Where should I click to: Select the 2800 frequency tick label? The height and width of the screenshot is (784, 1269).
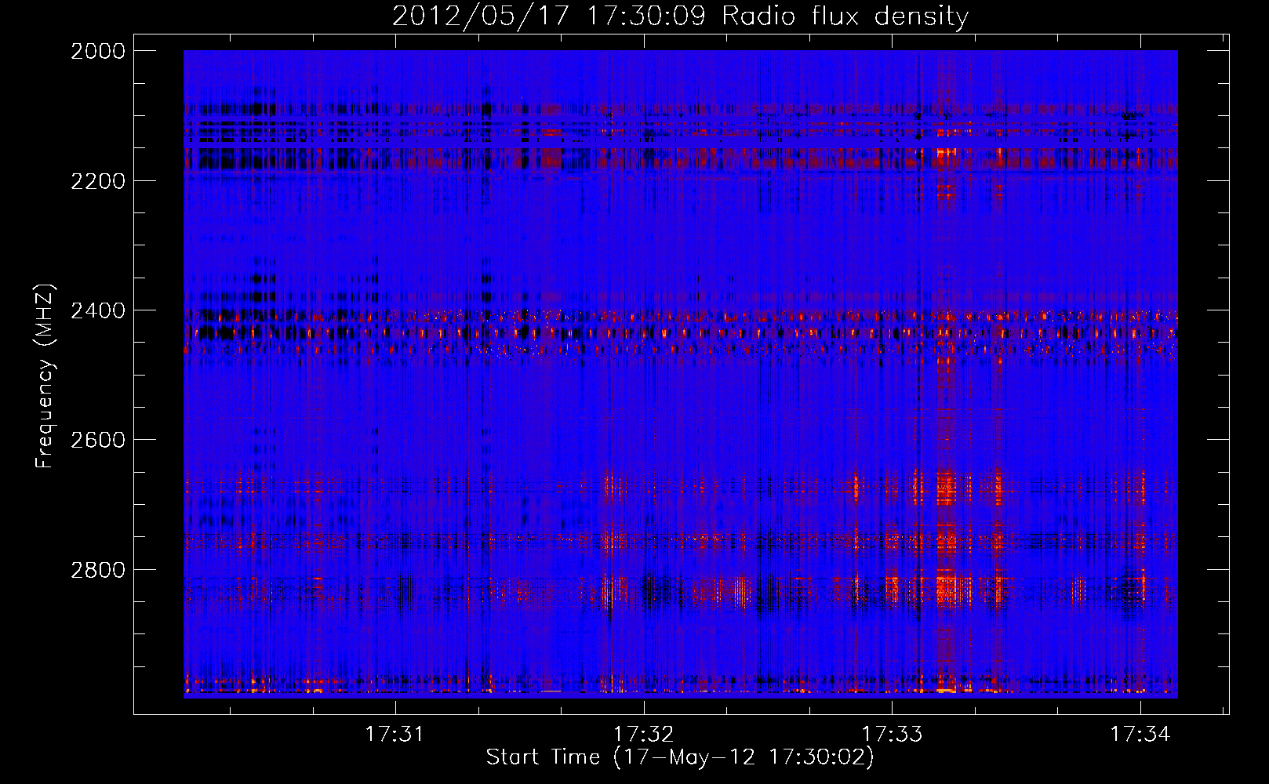pos(98,569)
